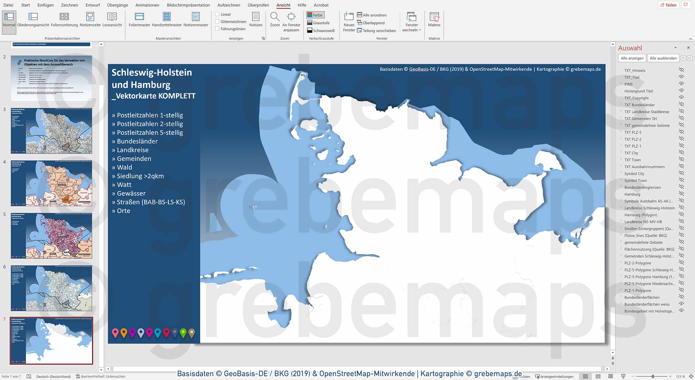The height and width of the screenshot is (380, 695).
Task: Select the Graustufe color mode
Action: pos(318,23)
